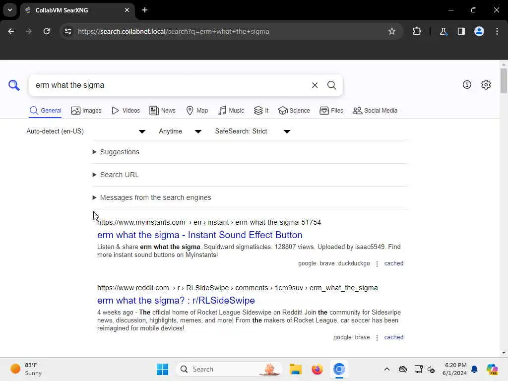Close the CollabVM SearXNG tab
This screenshot has width=508, height=381.
point(127,10)
